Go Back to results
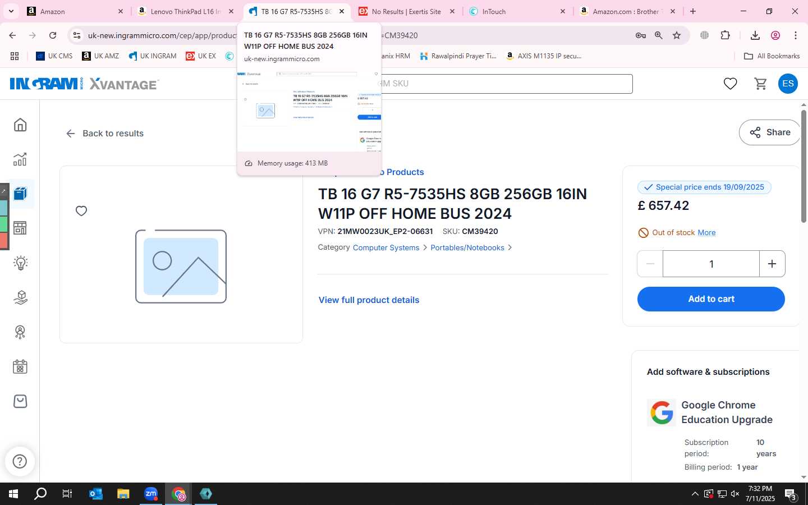This screenshot has height=505, width=808. pos(105,134)
